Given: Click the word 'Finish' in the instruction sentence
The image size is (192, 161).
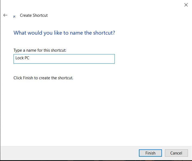Looking at the screenshot, I should pyautogui.click(x=28, y=78).
